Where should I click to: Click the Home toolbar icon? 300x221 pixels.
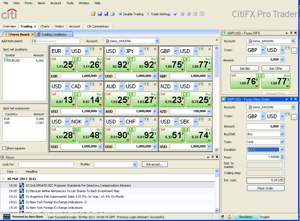(195, 14)
